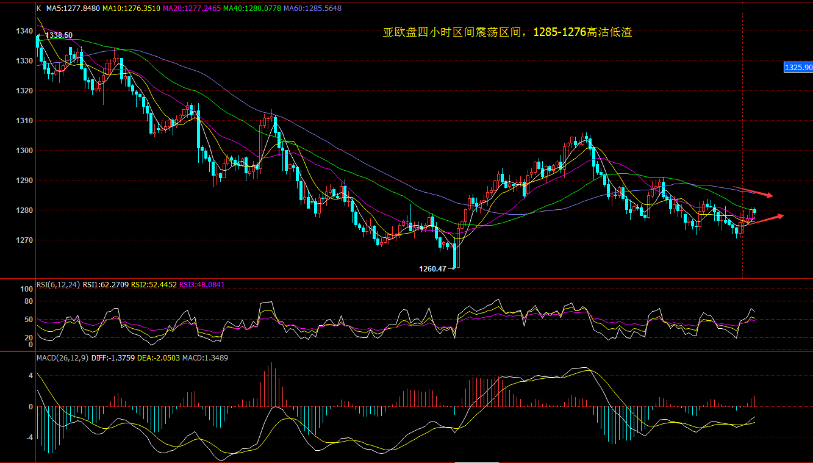Click the upper red downward-sloping arrow
Screen dimensions: 813x463
point(753,192)
